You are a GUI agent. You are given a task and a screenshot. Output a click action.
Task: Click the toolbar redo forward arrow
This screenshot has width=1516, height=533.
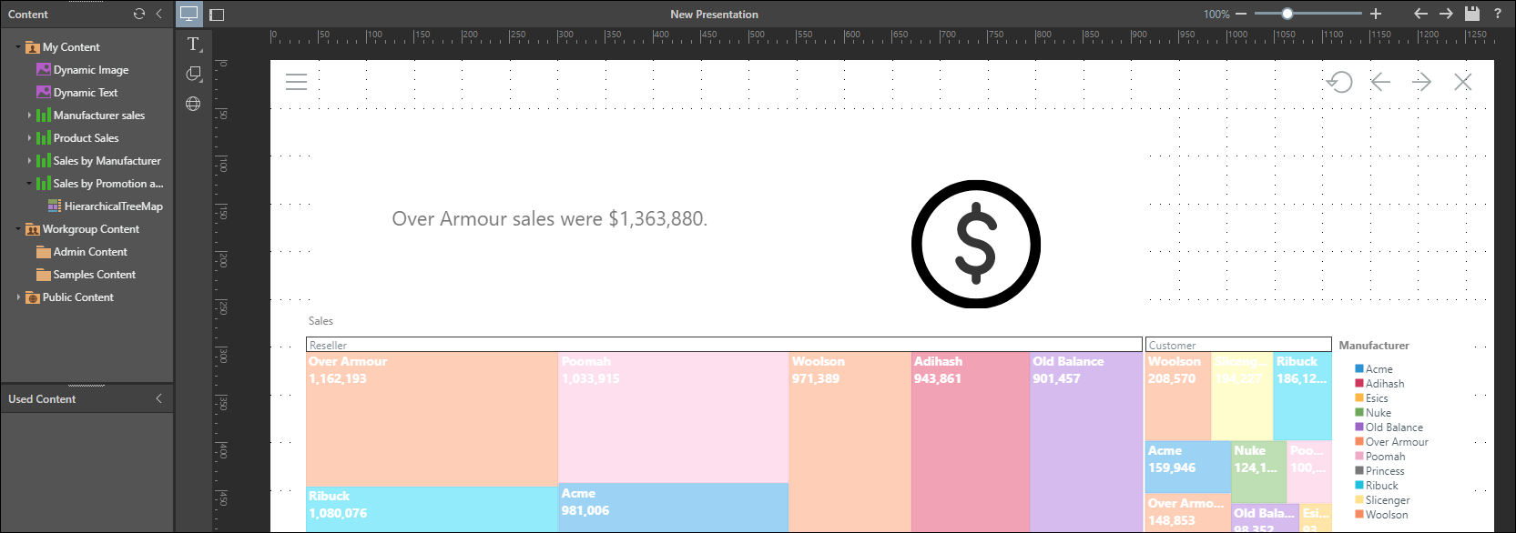(1446, 14)
